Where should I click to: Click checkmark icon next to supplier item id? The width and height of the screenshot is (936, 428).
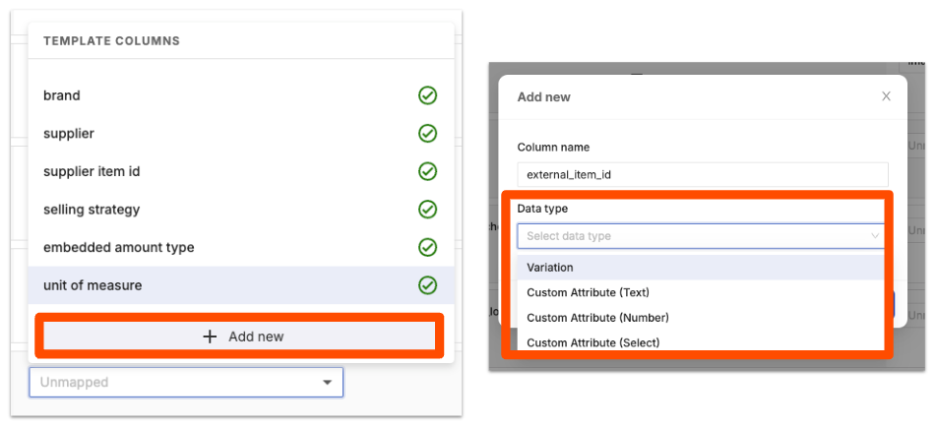click(x=427, y=171)
